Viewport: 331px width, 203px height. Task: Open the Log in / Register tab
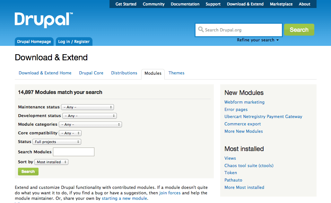coord(74,41)
